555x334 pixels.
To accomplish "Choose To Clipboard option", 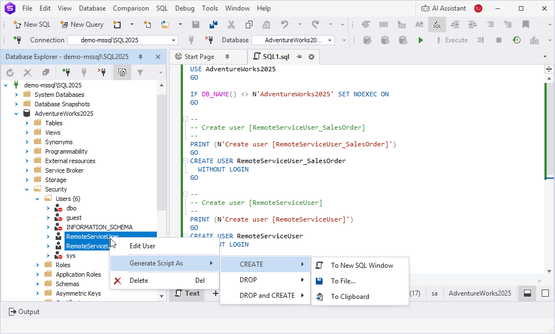I will pyautogui.click(x=360, y=297).
